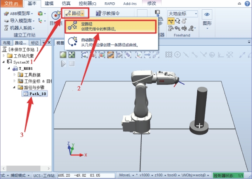Viewport: 252px width, 179px height.
Task: Click the 示教指令 teach instruction button
Action: tap(108, 13)
